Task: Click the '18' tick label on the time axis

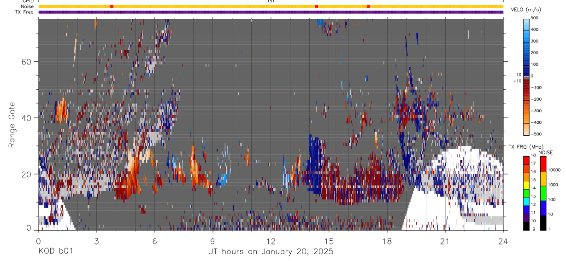Action: click(x=387, y=241)
